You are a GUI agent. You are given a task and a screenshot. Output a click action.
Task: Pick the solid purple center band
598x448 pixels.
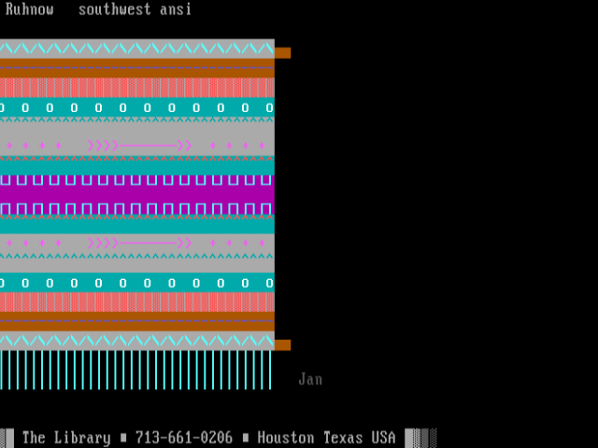click(136, 194)
